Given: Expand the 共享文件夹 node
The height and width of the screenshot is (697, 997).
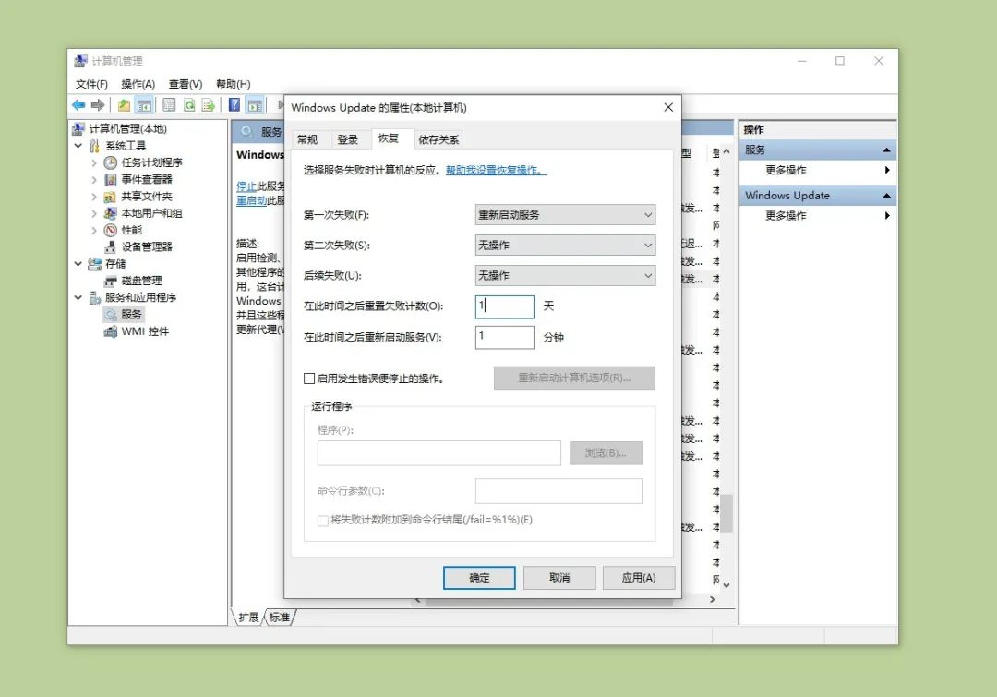Looking at the screenshot, I should pyautogui.click(x=94, y=197).
